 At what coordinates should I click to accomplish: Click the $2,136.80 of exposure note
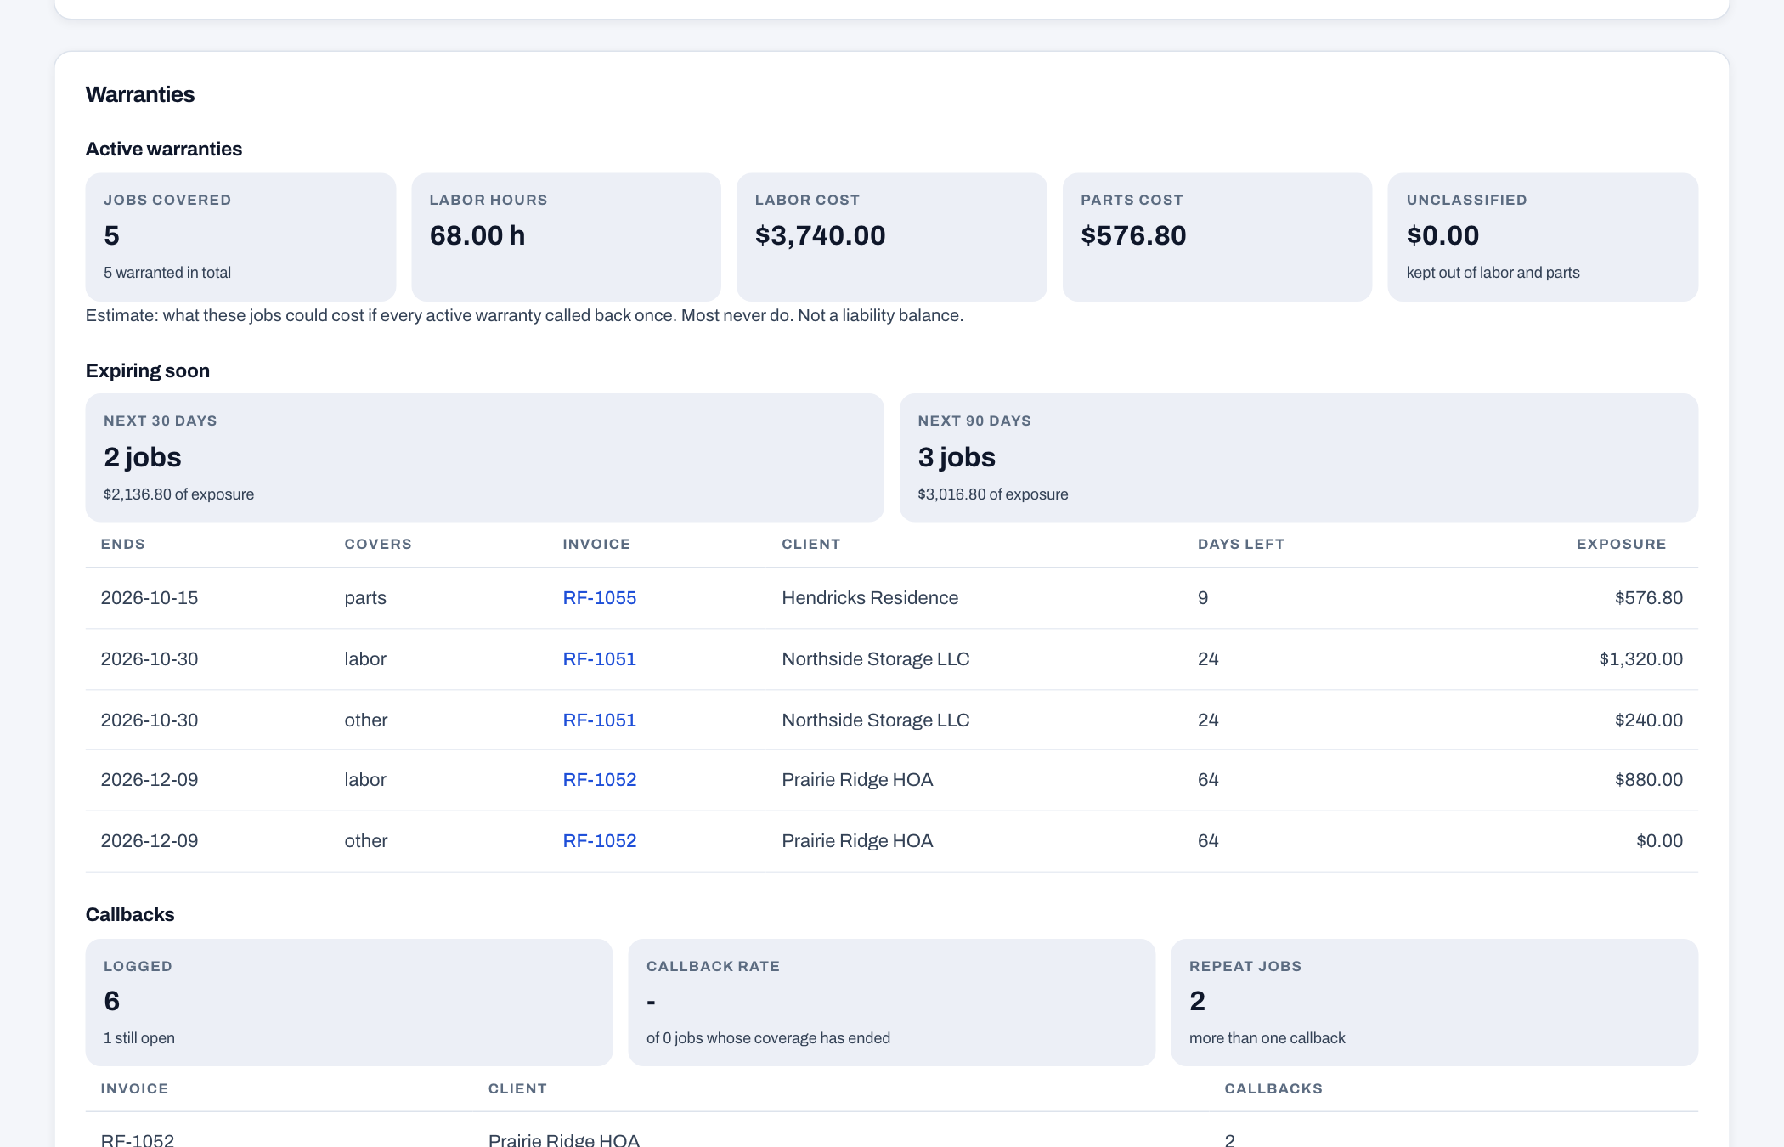click(x=178, y=494)
